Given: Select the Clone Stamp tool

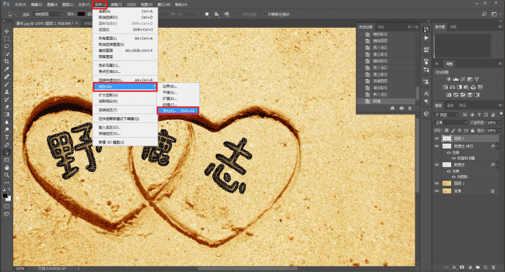Looking at the screenshot, I should point(6,92).
